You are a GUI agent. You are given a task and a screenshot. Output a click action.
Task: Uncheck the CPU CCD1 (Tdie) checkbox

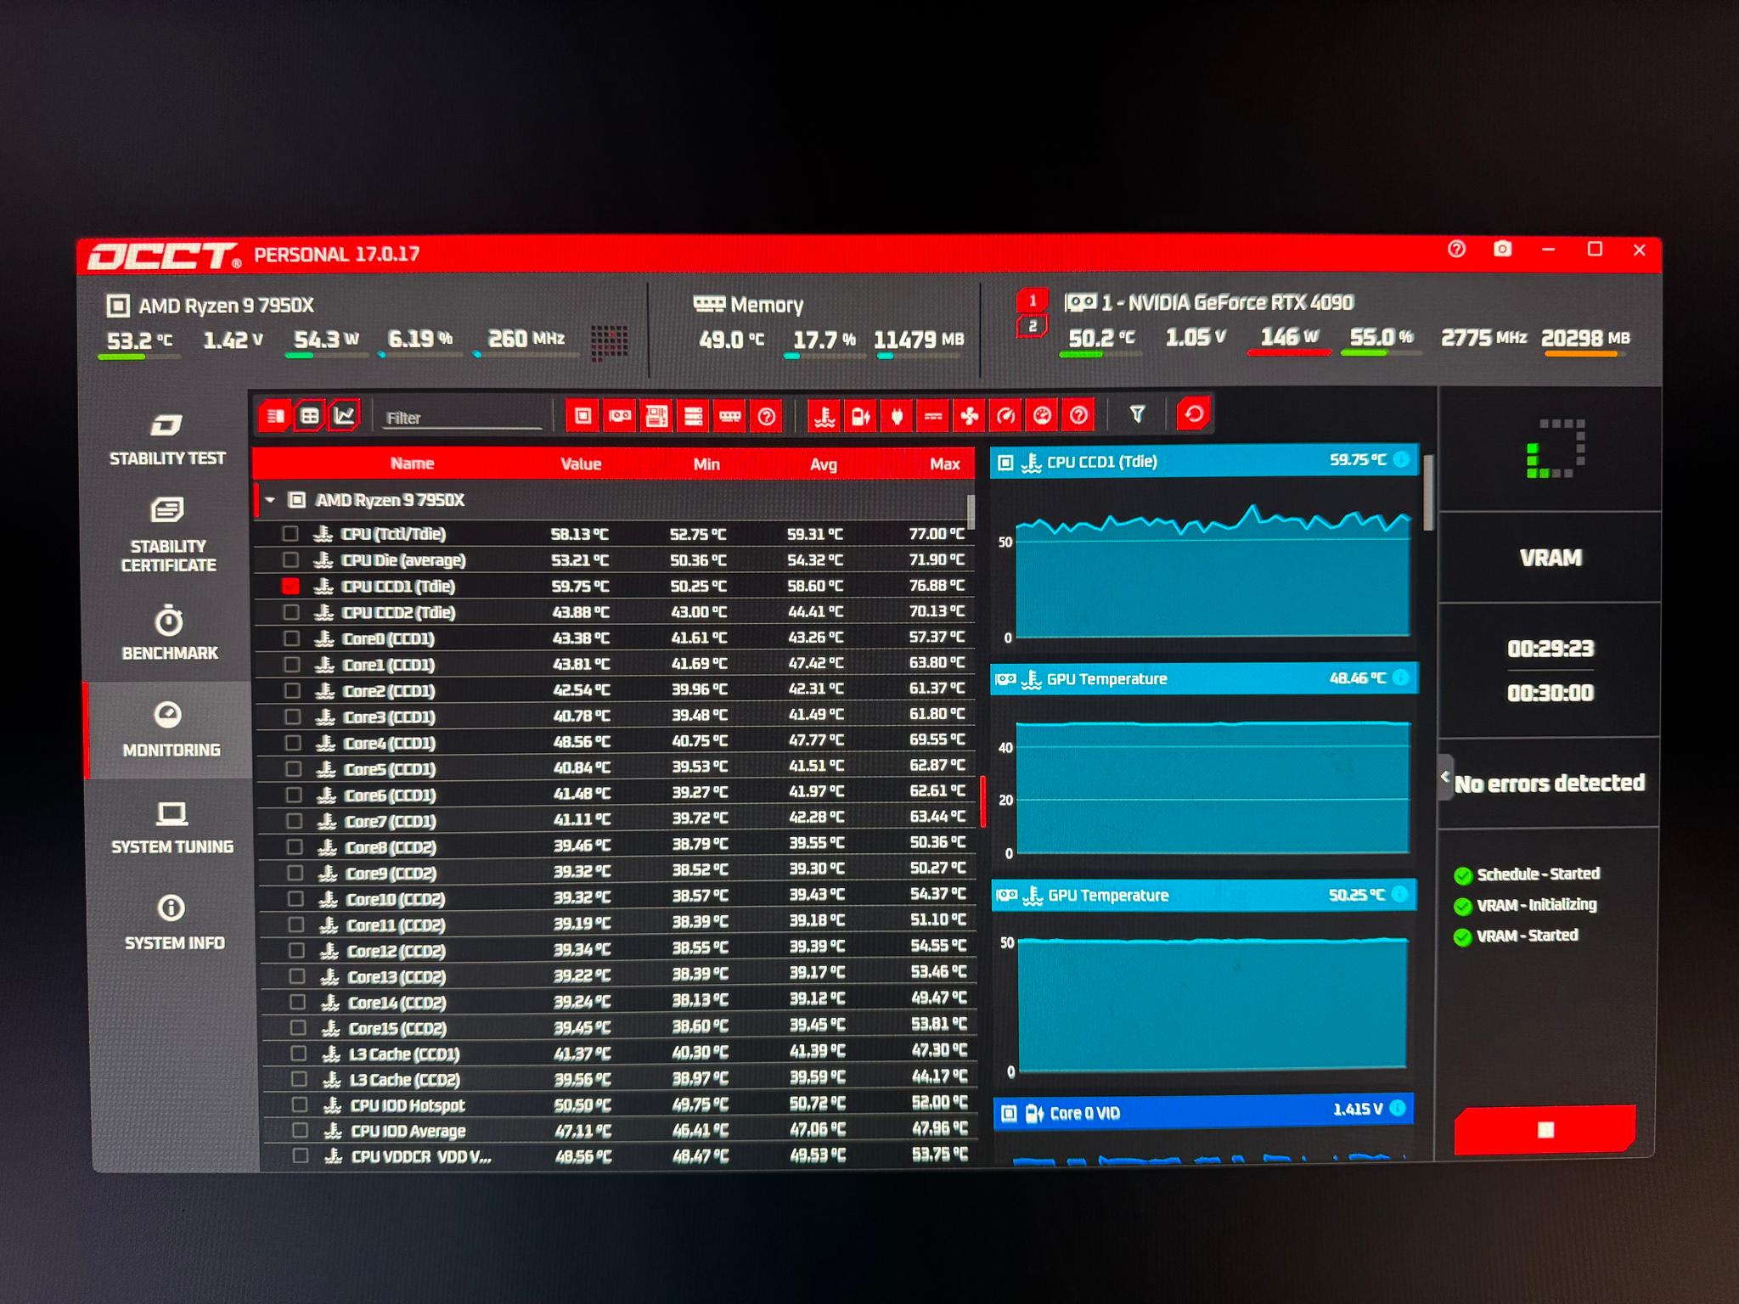(x=290, y=587)
